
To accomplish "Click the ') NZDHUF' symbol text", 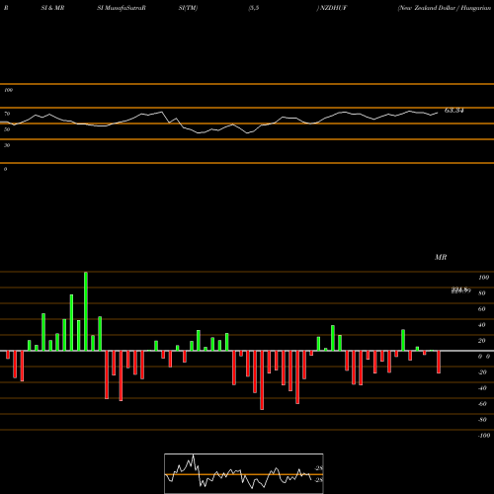I will click(332, 8).
